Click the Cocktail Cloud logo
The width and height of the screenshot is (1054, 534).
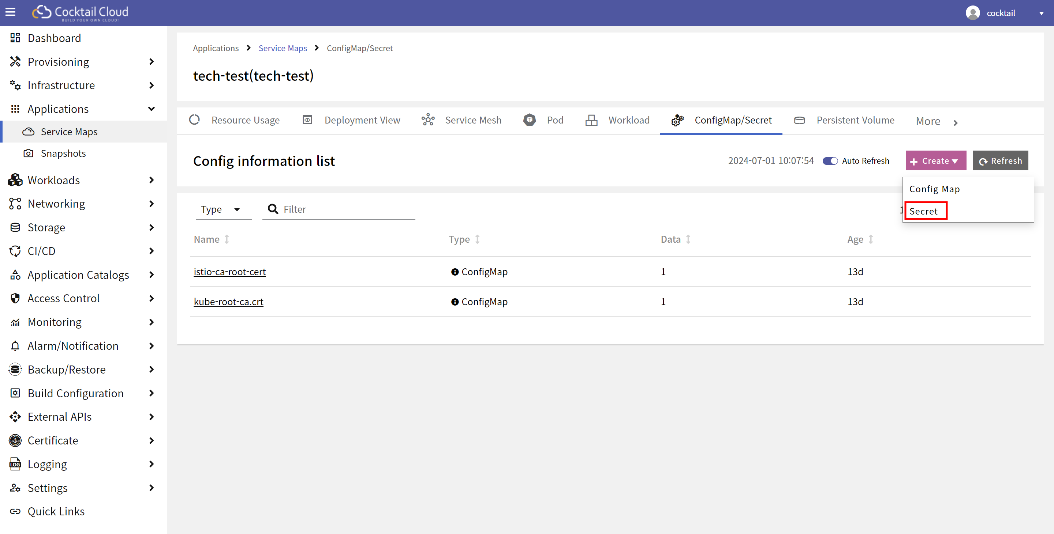click(80, 13)
